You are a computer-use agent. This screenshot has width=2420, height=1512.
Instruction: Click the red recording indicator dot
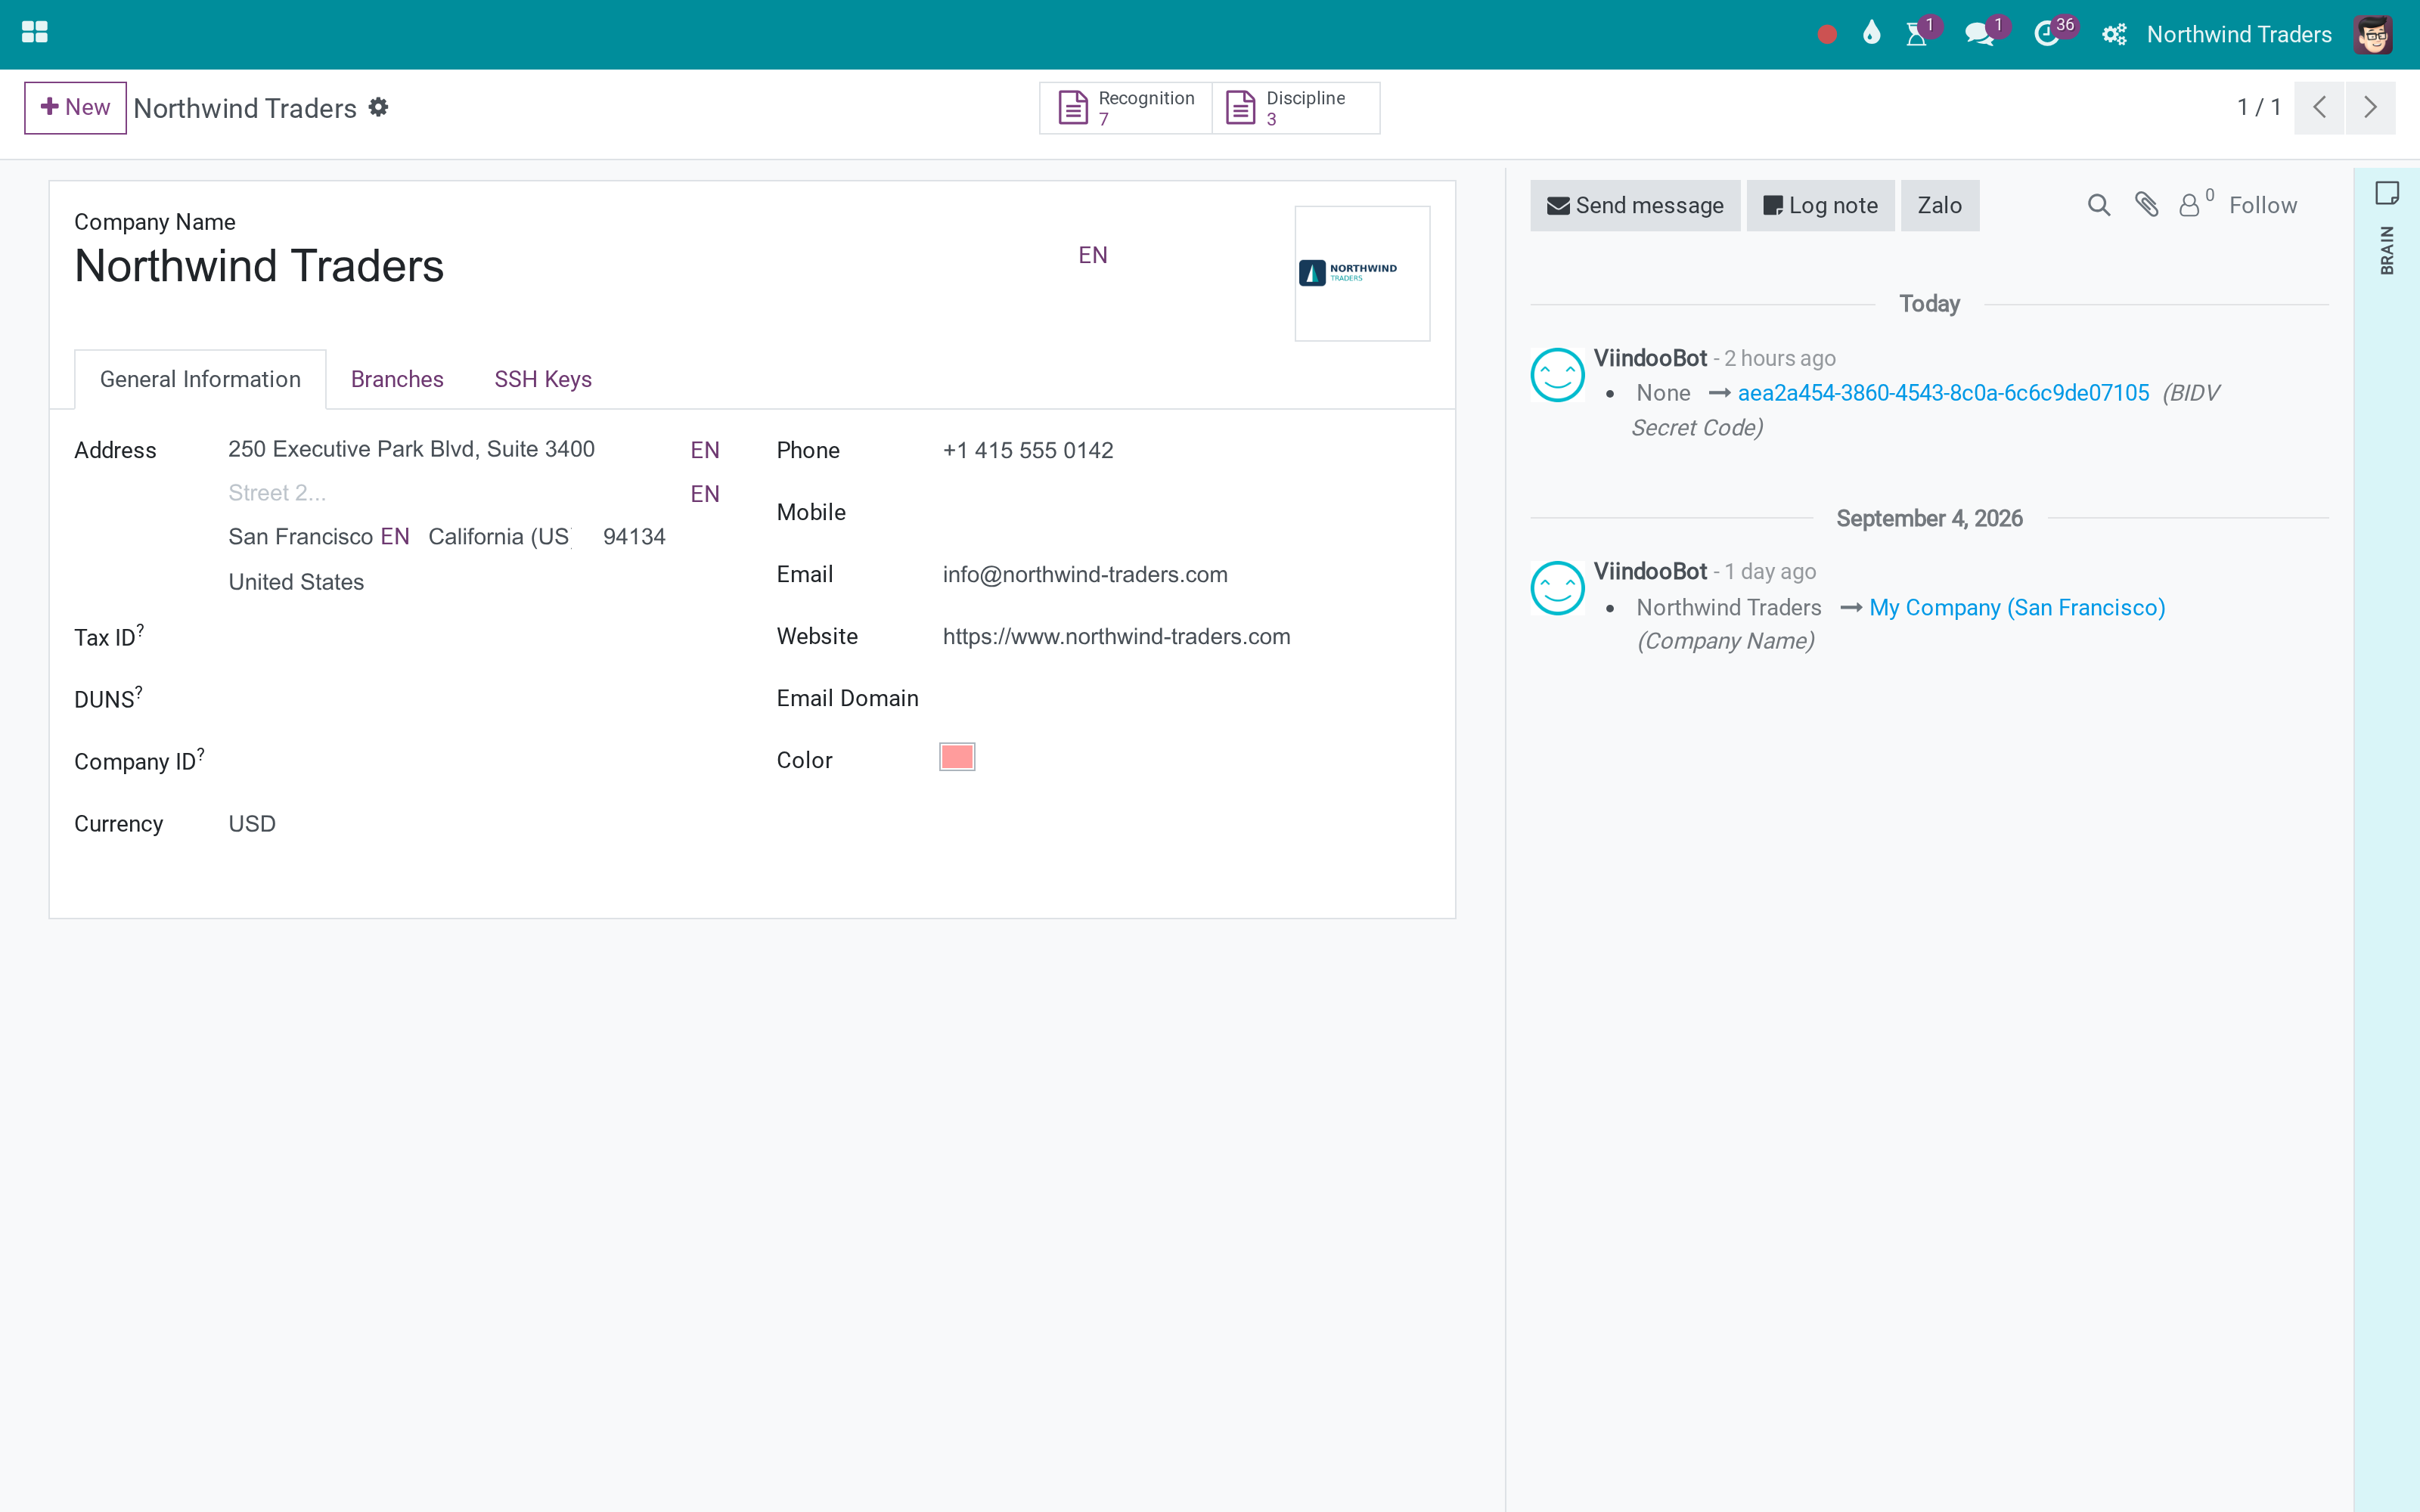pos(1826,35)
